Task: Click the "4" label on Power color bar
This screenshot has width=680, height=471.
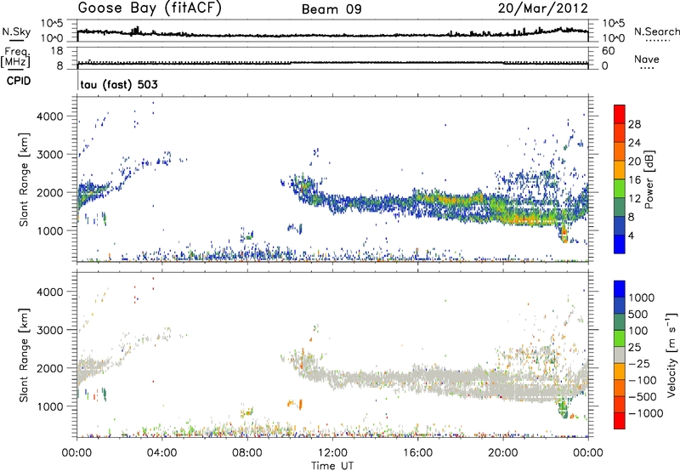Action: pyautogui.click(x=631, y=235)
